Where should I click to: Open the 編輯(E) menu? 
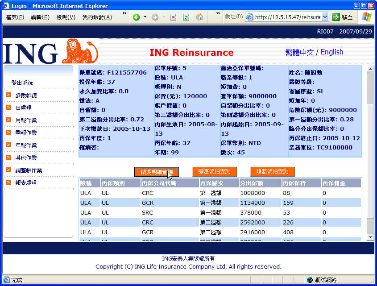tap(40, 17)
